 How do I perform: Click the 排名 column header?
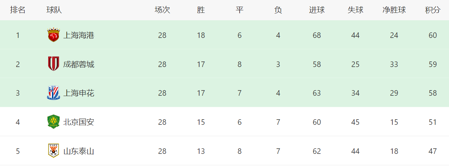point(18,10)
